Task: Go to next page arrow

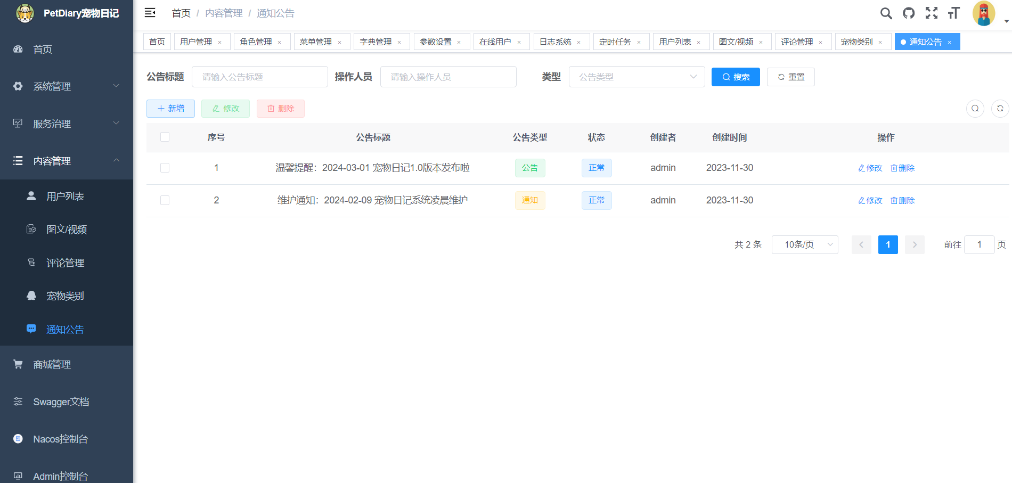Action: coord(915,244)
